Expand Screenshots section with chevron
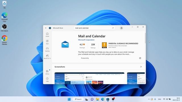The height and width of the screenshot is (102, 182). [141, 67]
